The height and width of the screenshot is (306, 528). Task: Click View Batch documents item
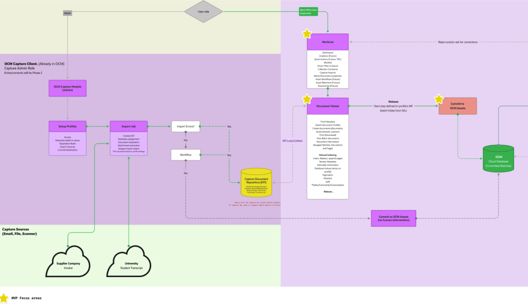328,138
